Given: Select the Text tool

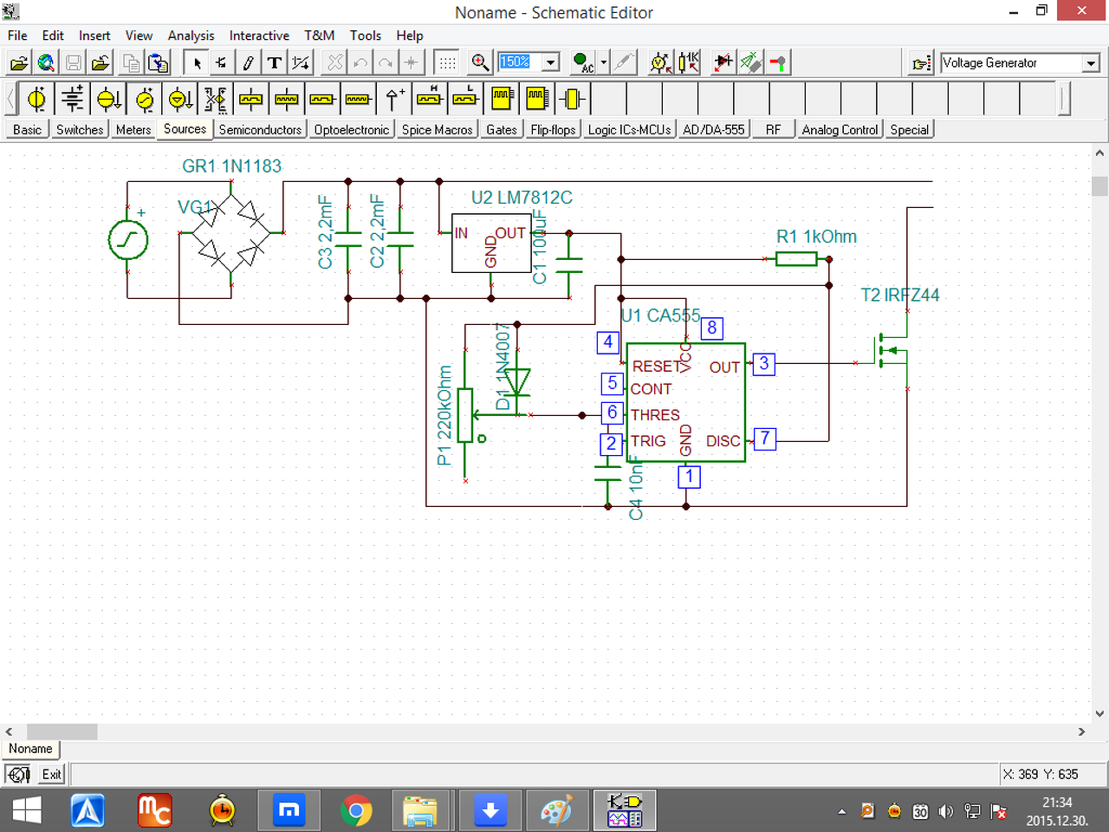Looking at the screenshot, I should point(275,62).
